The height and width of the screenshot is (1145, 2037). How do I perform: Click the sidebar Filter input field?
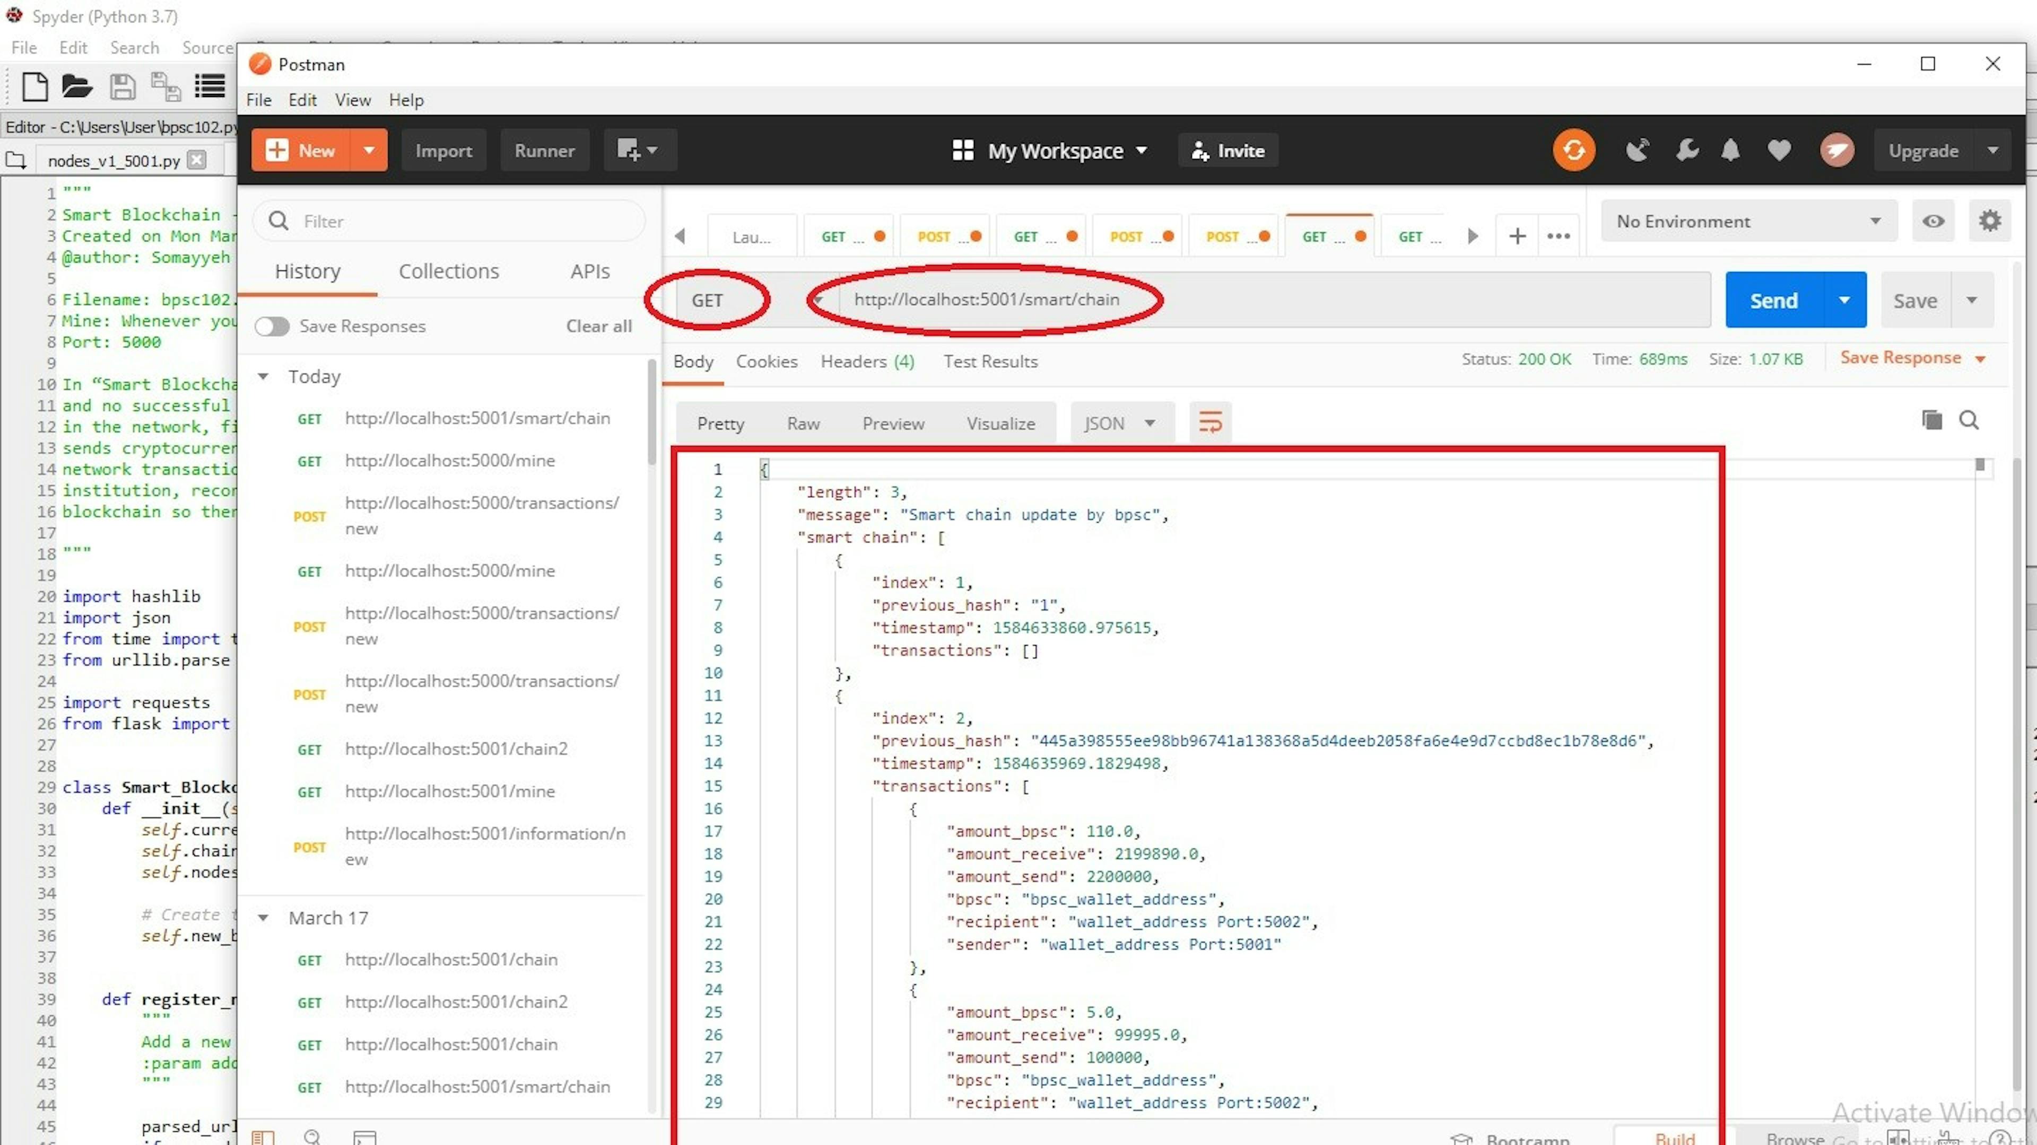[448, 221]
